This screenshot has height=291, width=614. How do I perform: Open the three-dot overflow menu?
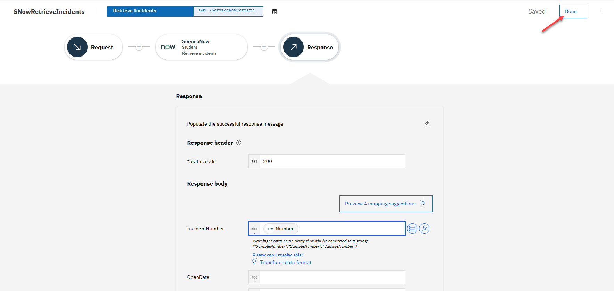pos(601,11)
